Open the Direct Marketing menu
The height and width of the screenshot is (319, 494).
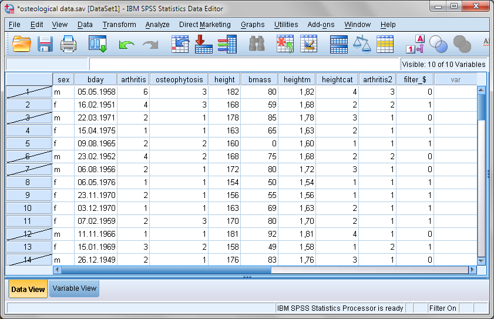point(205,25)
